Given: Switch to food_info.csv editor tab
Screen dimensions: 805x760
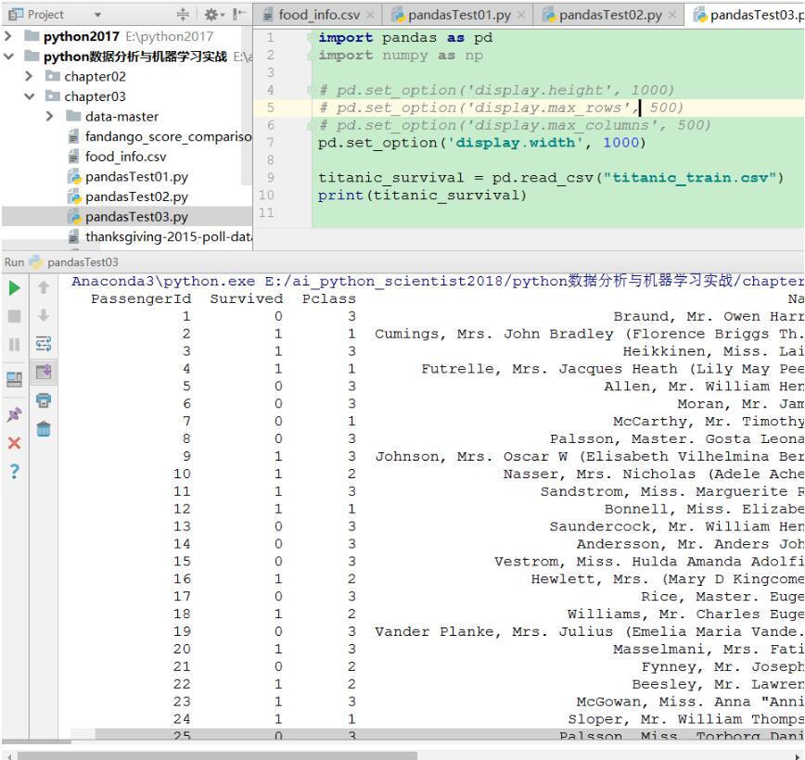Looking at the screenshot, I should tap(318, 15).
